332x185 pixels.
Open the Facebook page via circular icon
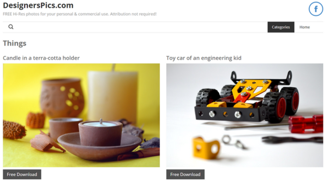coord(316,9)
